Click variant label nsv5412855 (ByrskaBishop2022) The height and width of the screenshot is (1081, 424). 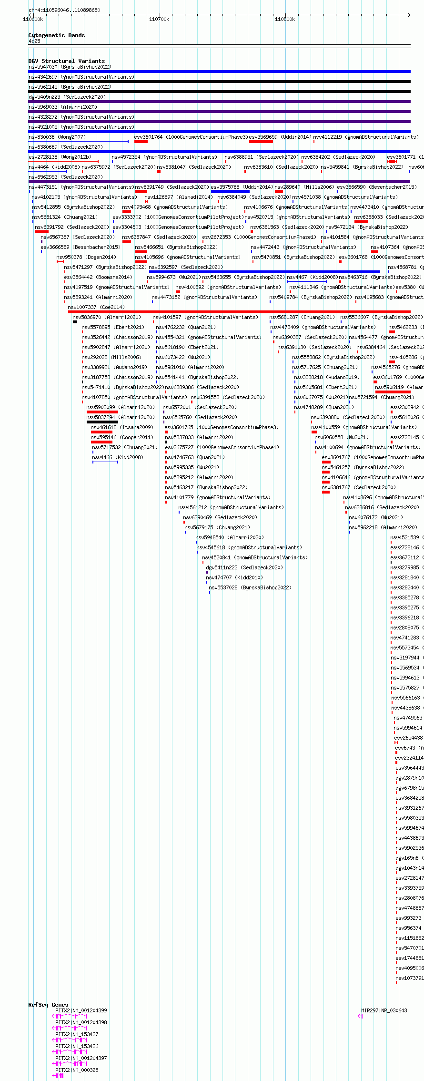(74, 207)
